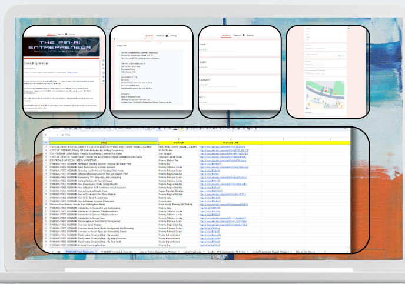Screen dimensions: 405x284
Task: Select cell 'How Dropshipping Works (Using Shopify)'
Action: click(104, 184)
